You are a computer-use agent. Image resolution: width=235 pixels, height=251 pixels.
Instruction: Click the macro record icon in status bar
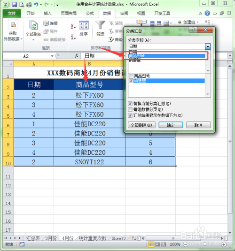22,244
